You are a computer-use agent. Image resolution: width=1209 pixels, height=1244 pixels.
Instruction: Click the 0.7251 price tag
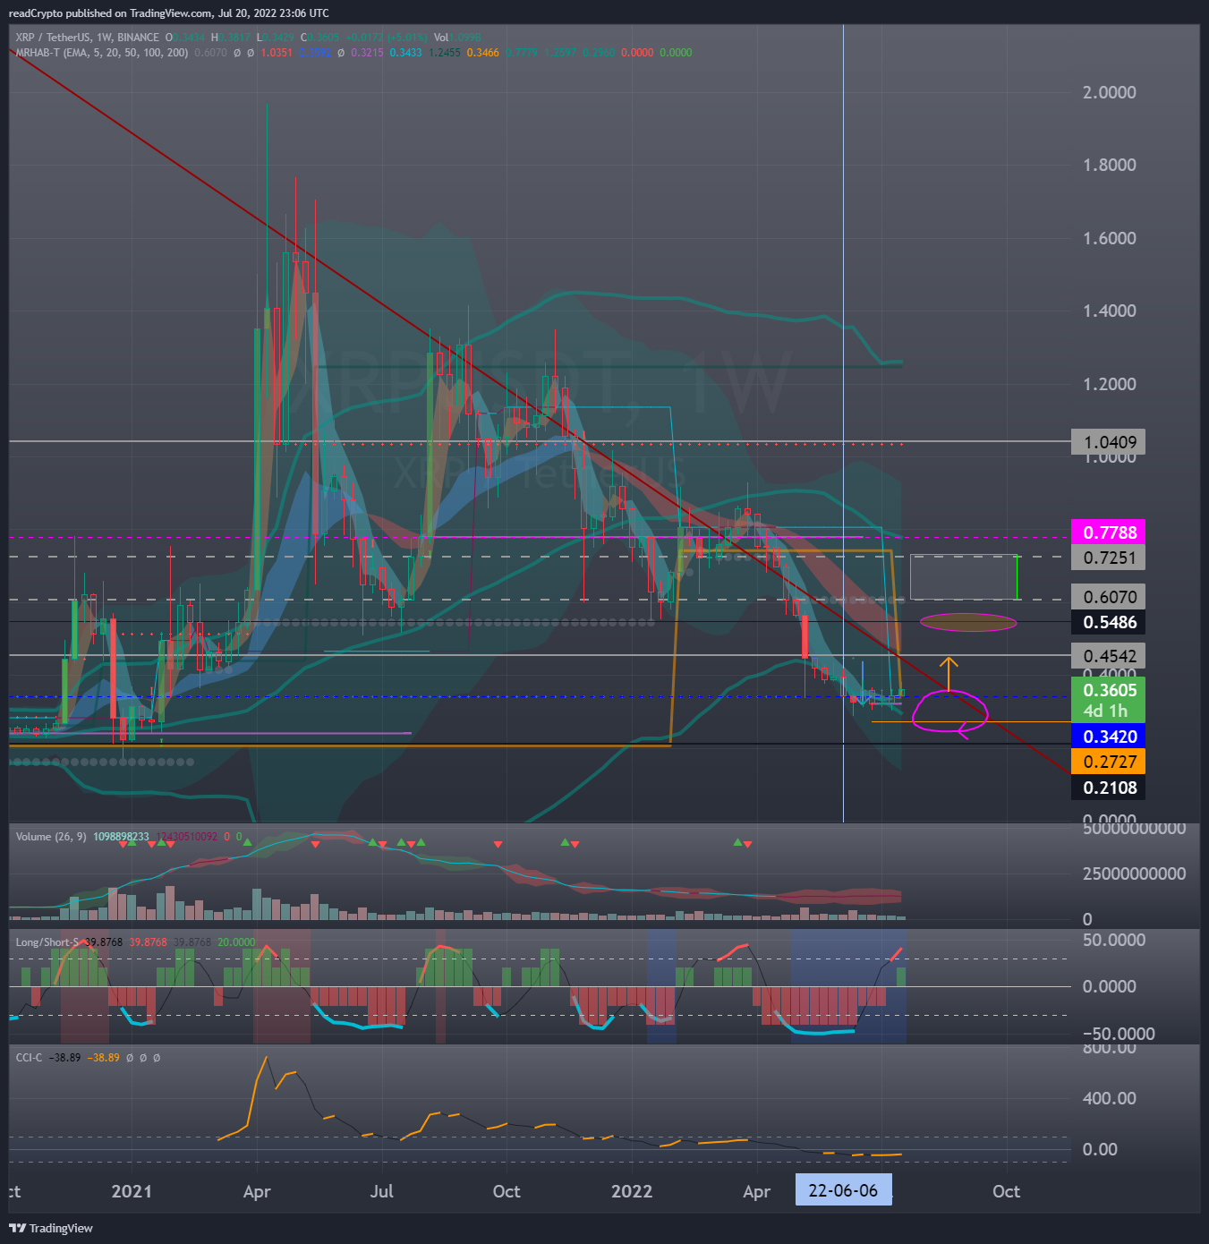click(1109, 558)
